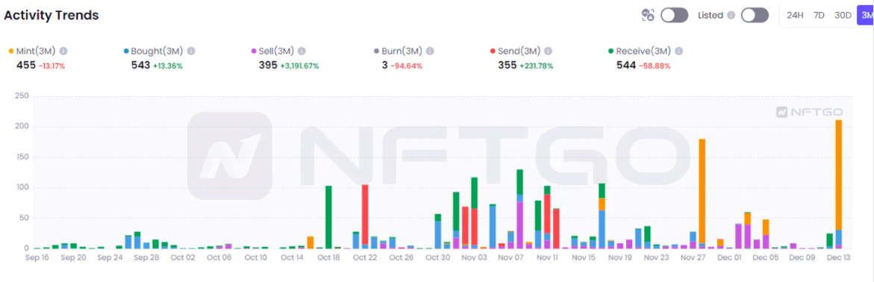The width and height of the screenshot is (874, 282).
Task: Click the orange Mint legend dot
Action: 11,51
